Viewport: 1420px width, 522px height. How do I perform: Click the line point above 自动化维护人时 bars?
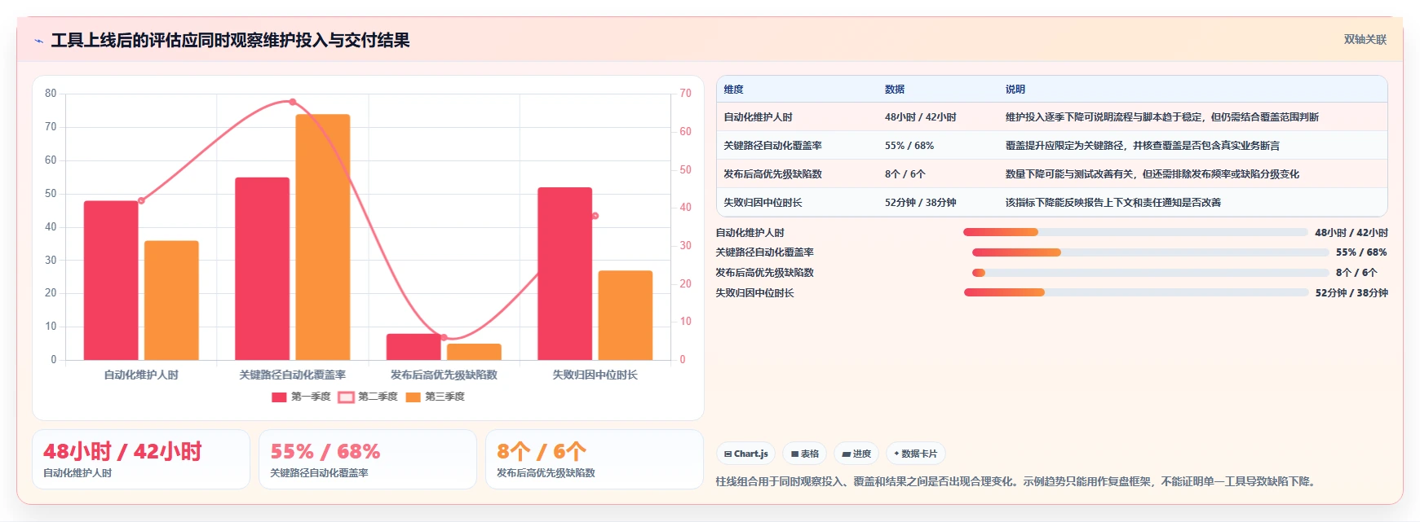[x=141, y=200]
